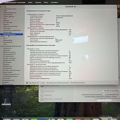
Task: Select Программы in the sidebar
Action: point(7,62)
